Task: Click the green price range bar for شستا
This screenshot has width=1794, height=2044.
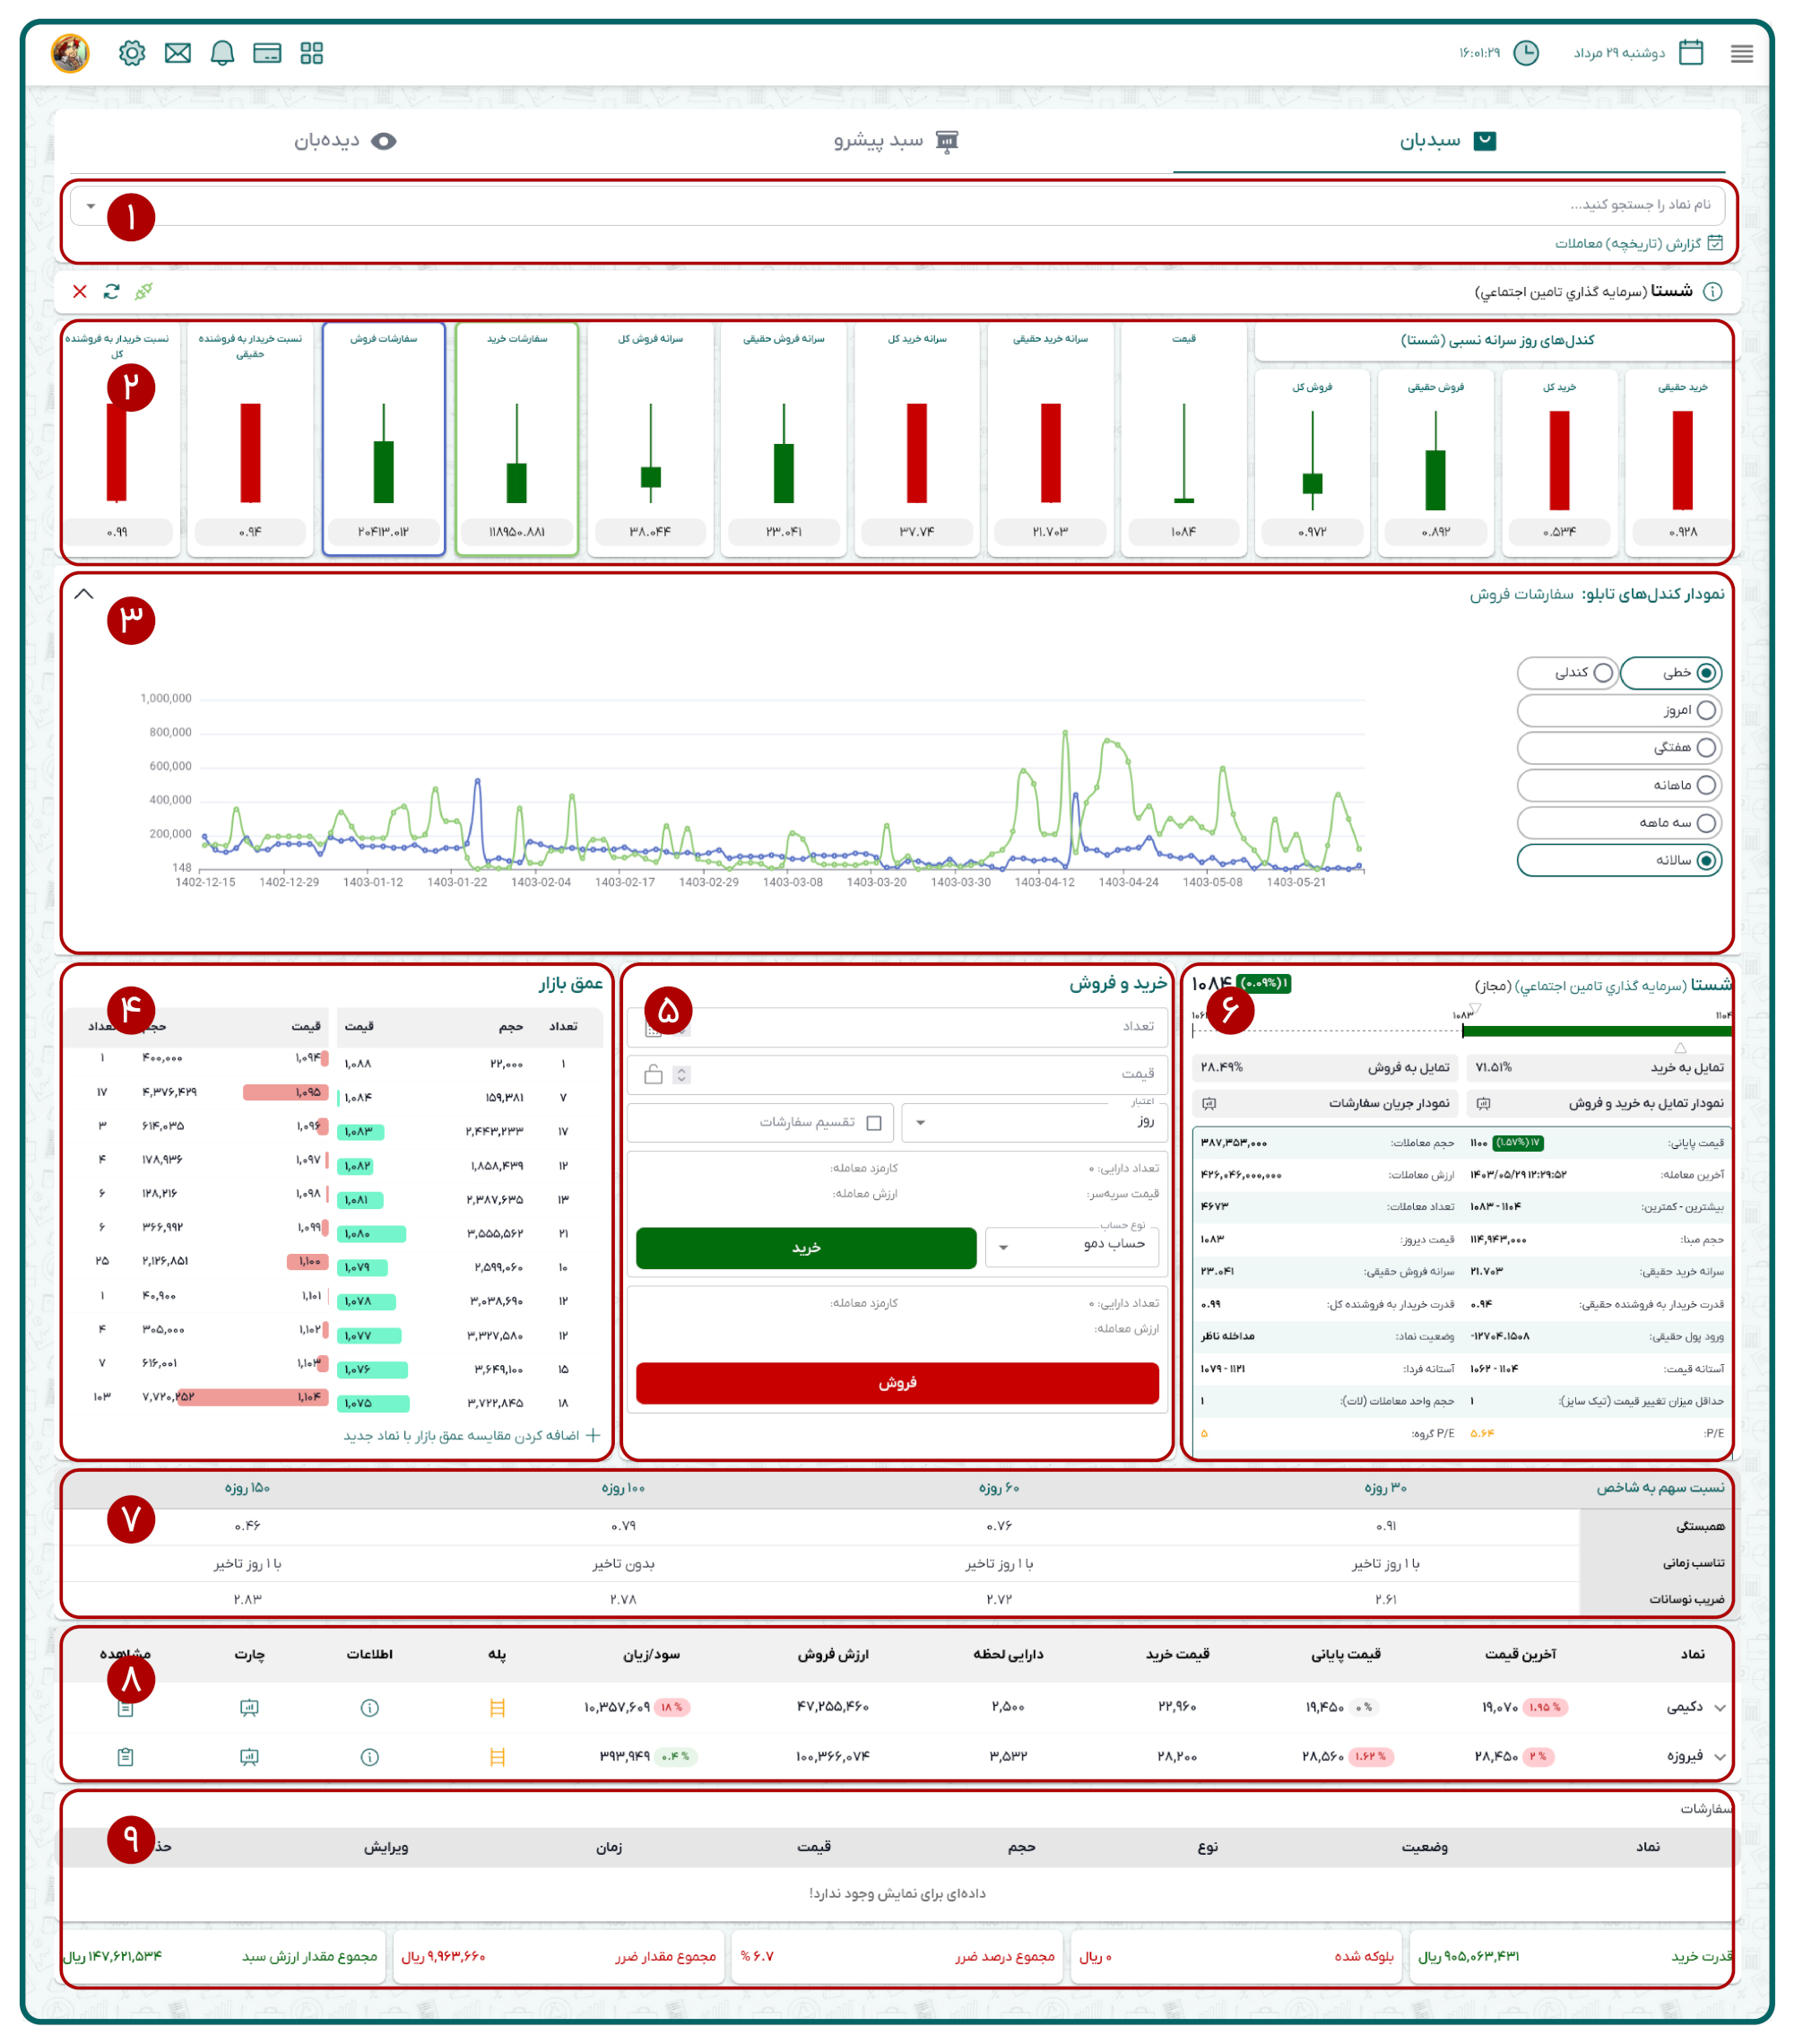Action: pyautogui.click(x=1596, y=1030)
